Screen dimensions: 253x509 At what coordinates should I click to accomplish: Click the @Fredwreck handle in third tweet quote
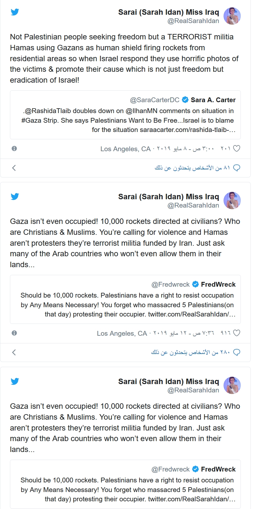[170, 469]
